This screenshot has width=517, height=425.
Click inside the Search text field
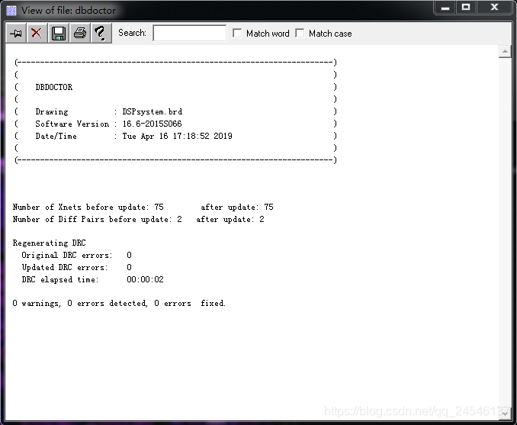click(189, 33)
